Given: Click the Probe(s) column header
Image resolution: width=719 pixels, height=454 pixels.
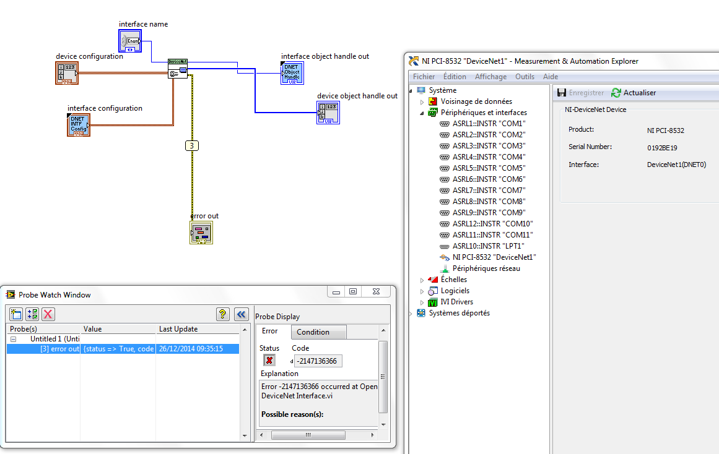Looking at the screenshot, I should (43, 329).
